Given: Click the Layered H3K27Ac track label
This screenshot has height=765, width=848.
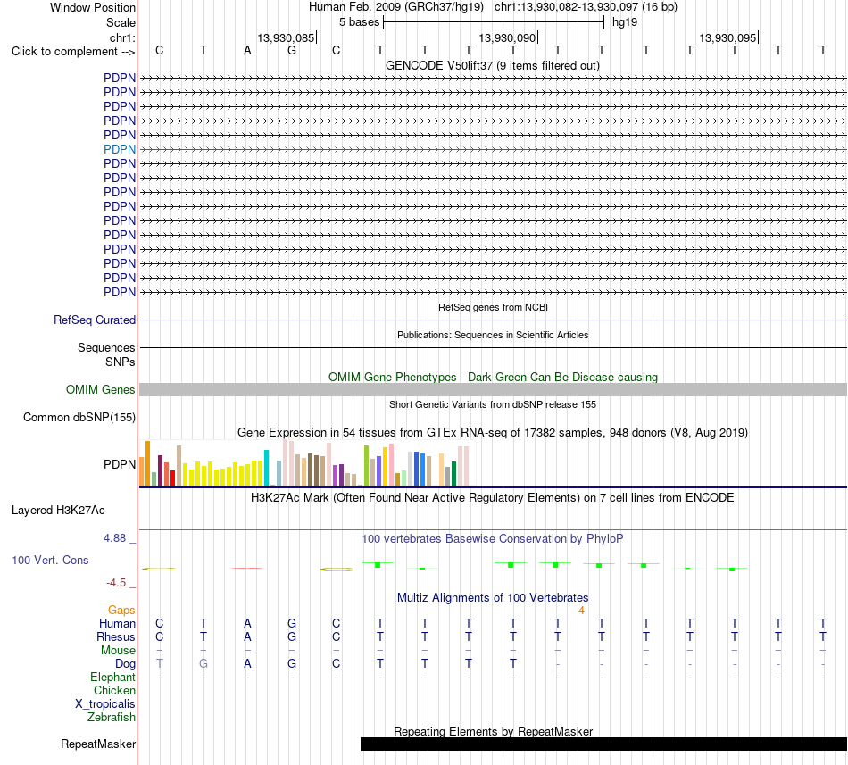Looking at the screenshot, I should click(x=58, y=511).
